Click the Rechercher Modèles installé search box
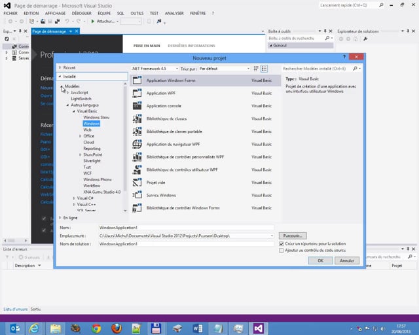This screenshot has width=419, height=335. pos(317,69)
